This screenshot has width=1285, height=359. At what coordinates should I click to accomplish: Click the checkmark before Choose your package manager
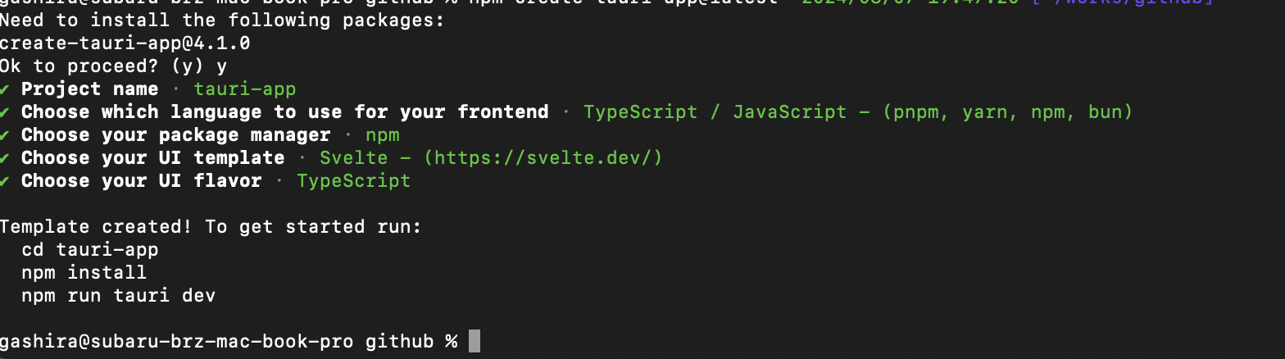click(x=6, y=134)
